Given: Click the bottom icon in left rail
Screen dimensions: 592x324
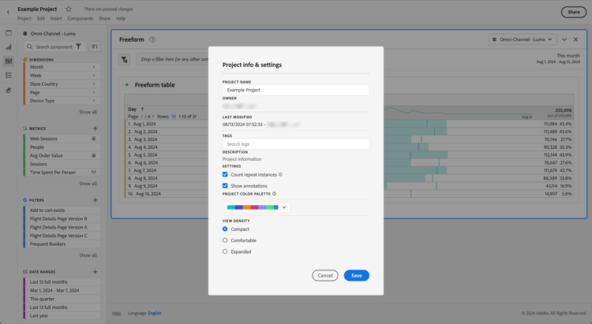Looking at the screenshot, I should click(x=9, y=90).
